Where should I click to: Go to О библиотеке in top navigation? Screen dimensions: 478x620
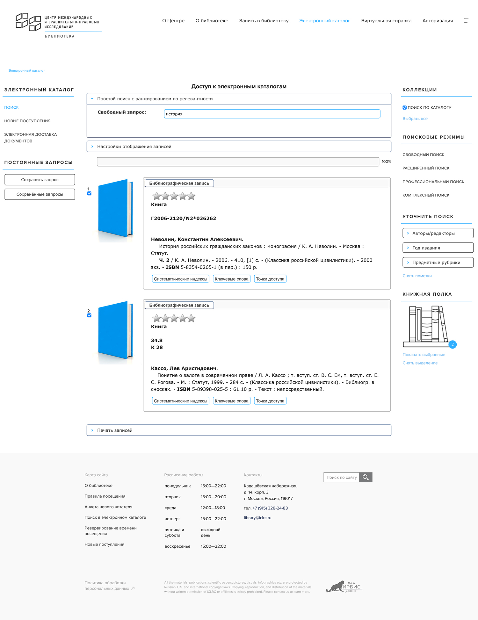pyautogui.click(x=212, y=21)
